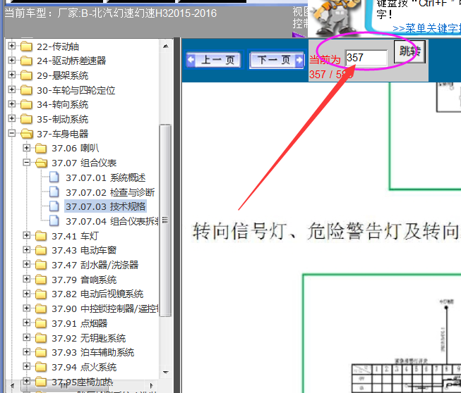
Task: Expand the 35-制动系统 node
Action: [x=12, y=118]
